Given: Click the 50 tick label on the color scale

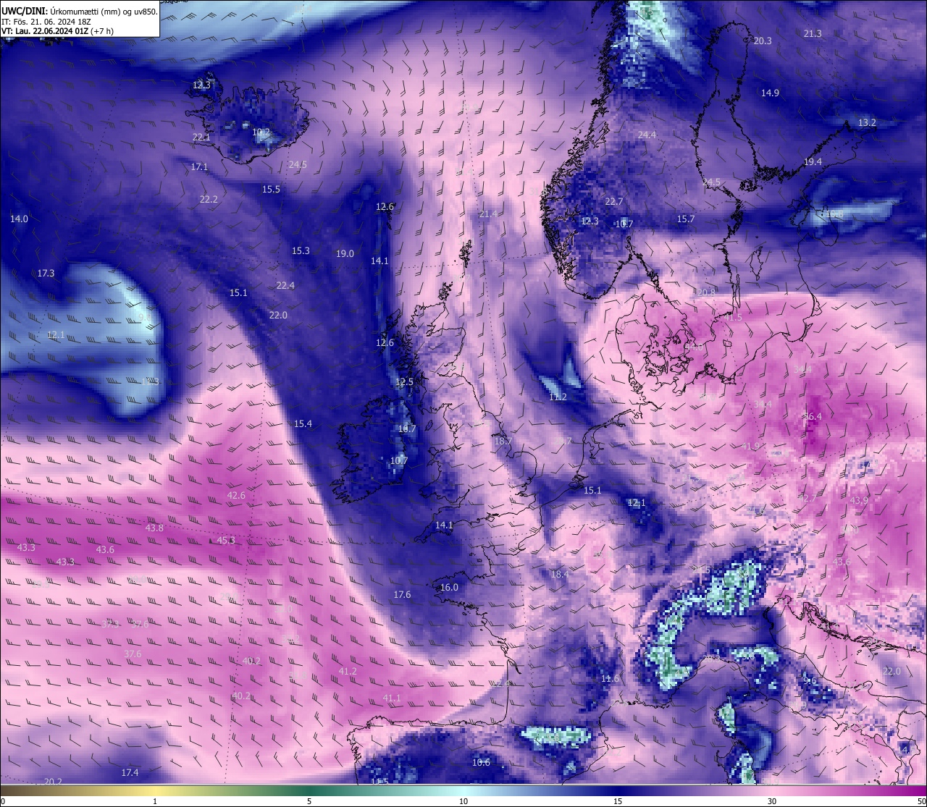Looking at the screenshot, I should (x=921, y=801).
